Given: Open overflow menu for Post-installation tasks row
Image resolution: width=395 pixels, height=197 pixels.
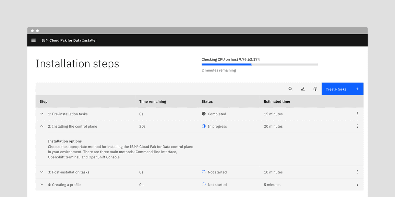Looking at the screenshot, I should tap(357, 172).
